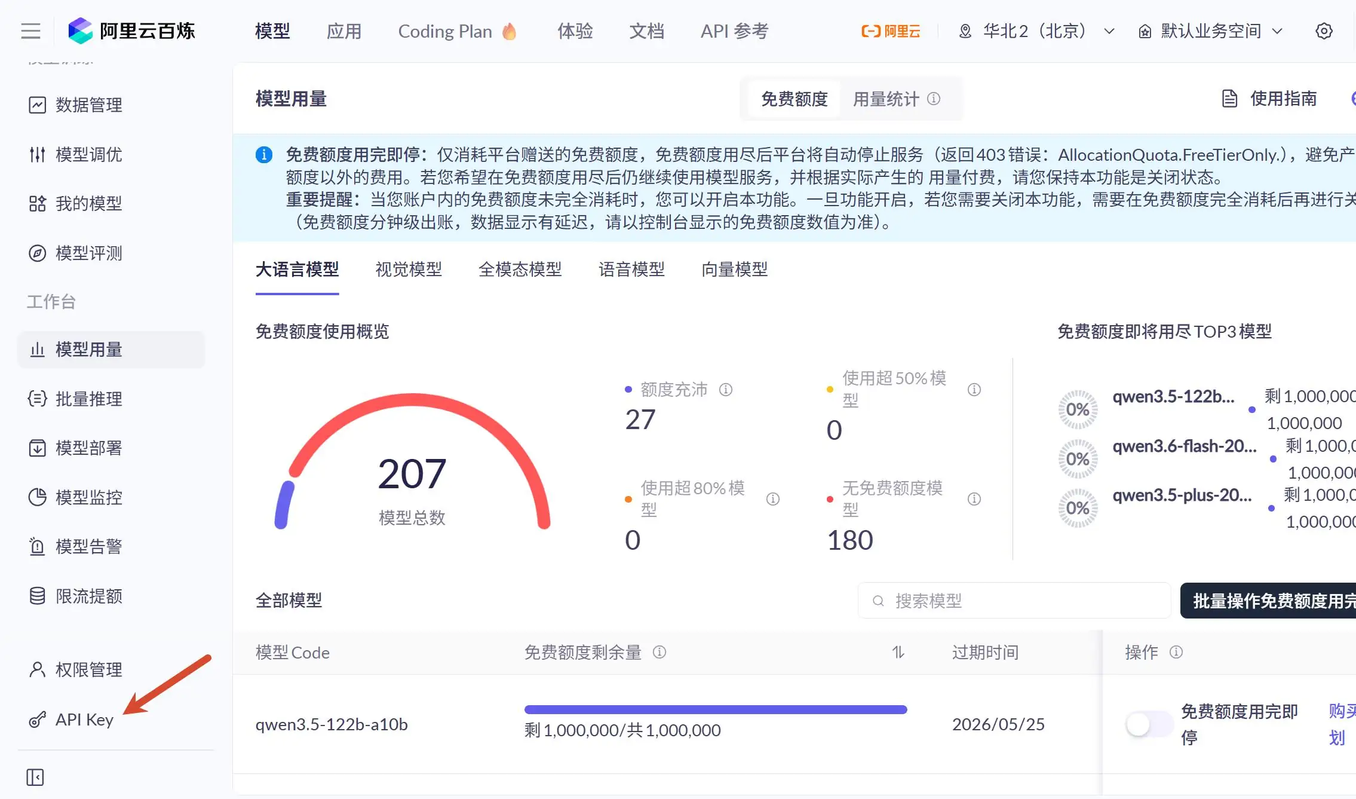This screenshot has width=1356, height=799.
Task: Click the info icon beside 使用超80%模型
Action: point(773,499)
